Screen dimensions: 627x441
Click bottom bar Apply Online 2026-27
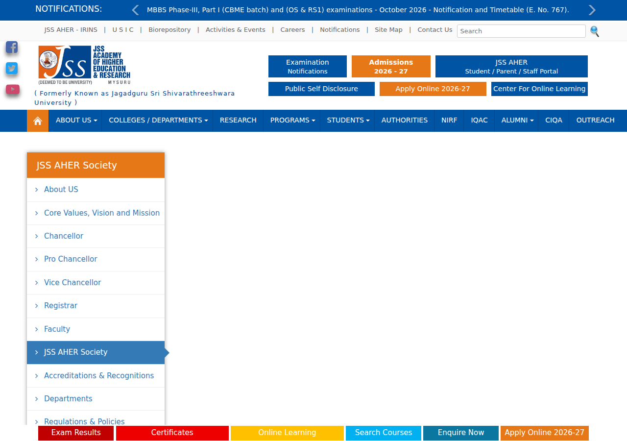tap(545, 433)
